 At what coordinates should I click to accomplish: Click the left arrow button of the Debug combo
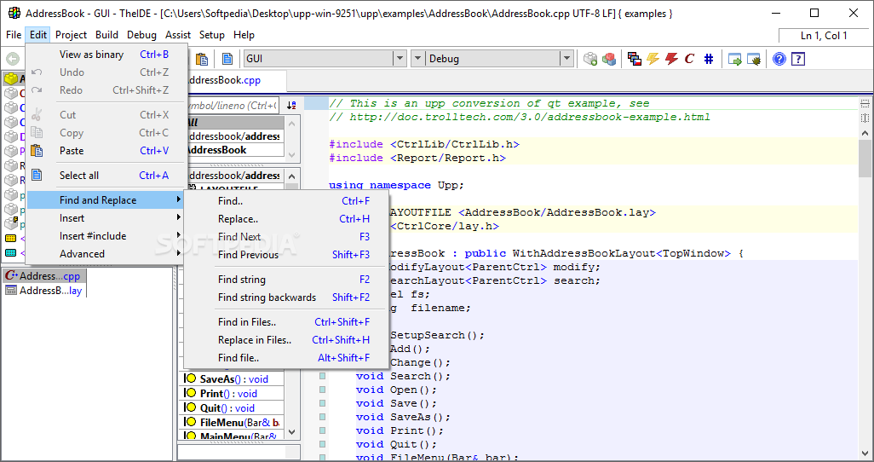click(418, 59)
